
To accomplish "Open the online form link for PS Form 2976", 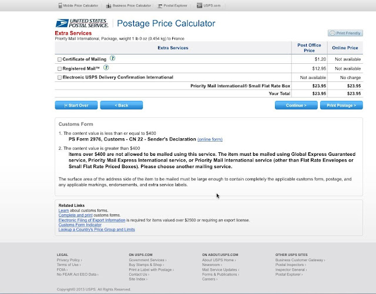I will (x=210, y=139).
